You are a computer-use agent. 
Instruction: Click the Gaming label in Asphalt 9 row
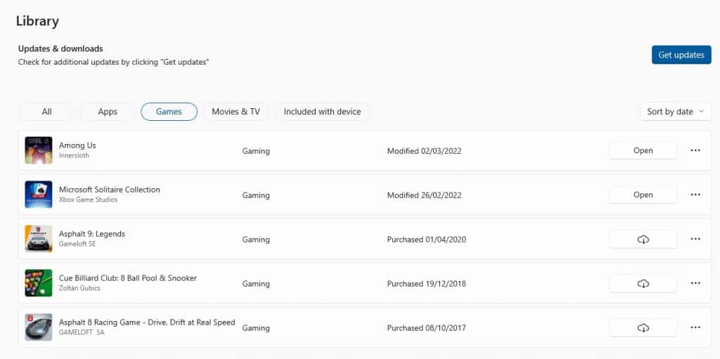[x=256, y=240]
